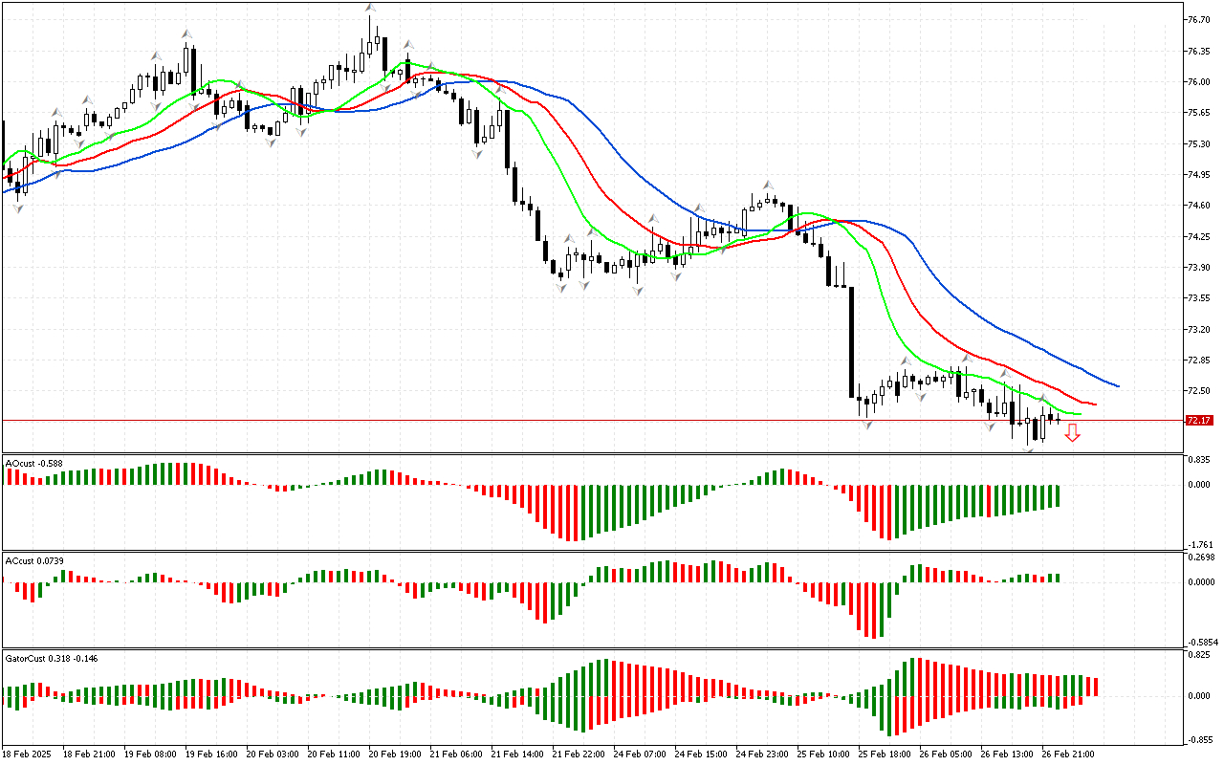Click the 19 Feb 08:00 time label
This screenshot has height=765, width=1224.
(x=150, y=754)
